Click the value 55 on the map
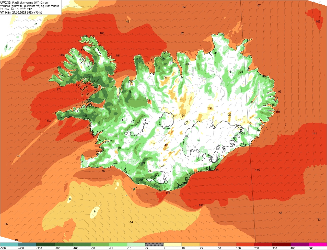This screenshot has height=250, width=327. pos(102,148)
